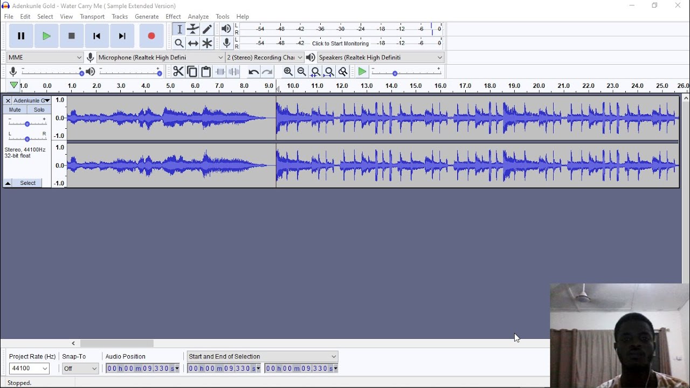Image resolution: width=690 pixels, height=388 pixels.
Task: Skip to Start of the track
Action: tap(97, 36)
